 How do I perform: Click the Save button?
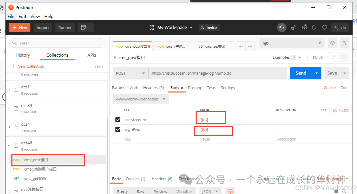click(x=332, y=73)
